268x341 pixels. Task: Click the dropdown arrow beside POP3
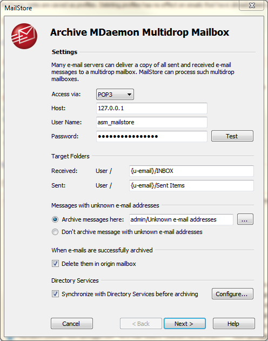click(129, 95)
